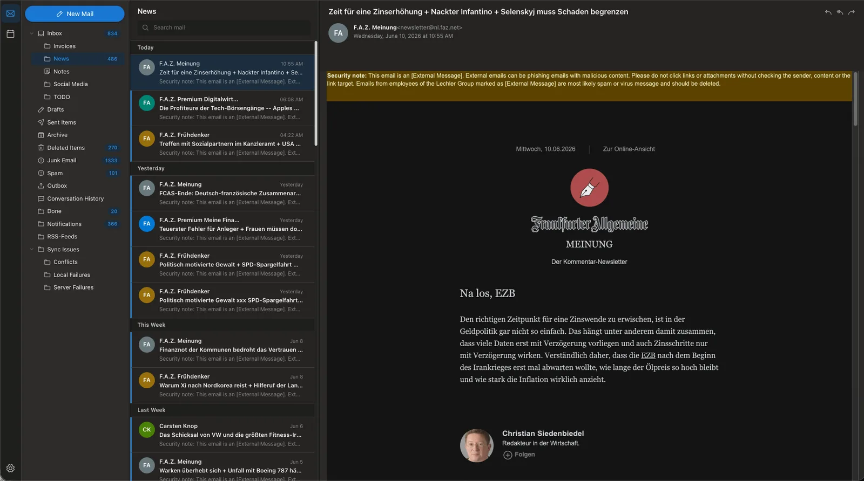Viewport: 864px width, 481px height.
Task: Click the New Mail button
Action: [75, 13]
